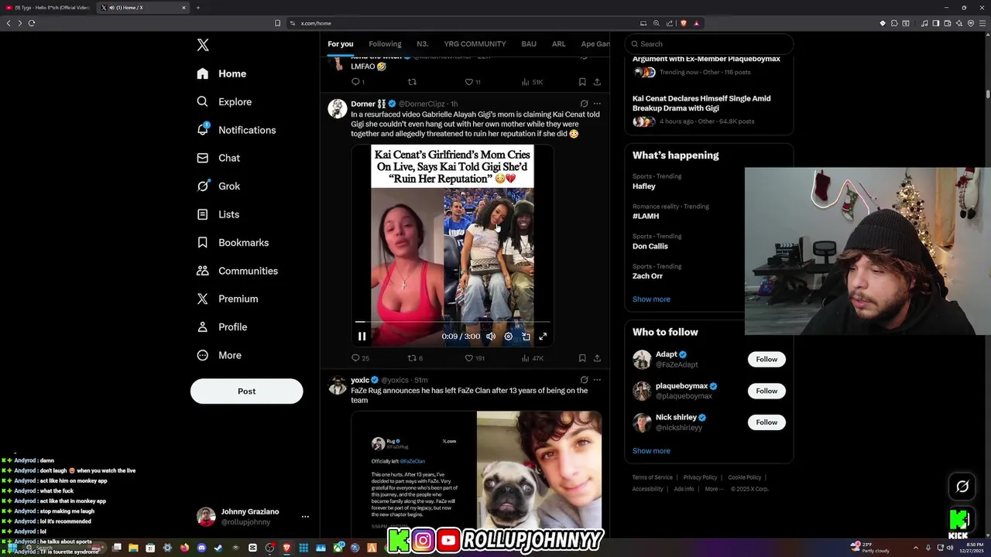Open the yoxic post FaZe Rug image
Screen dimensions: 991x557
pos(476,474)
